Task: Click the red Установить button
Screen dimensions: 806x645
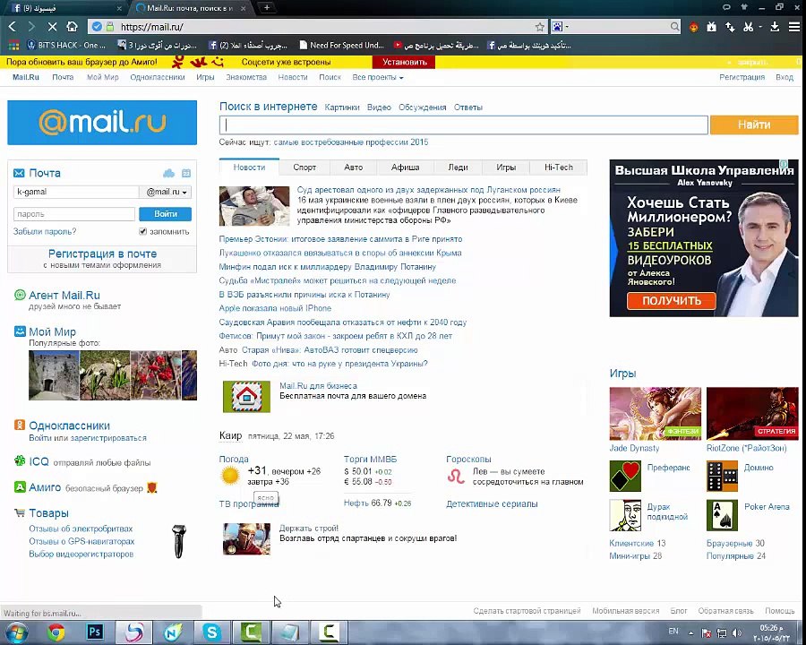Action: coord(405,62)
